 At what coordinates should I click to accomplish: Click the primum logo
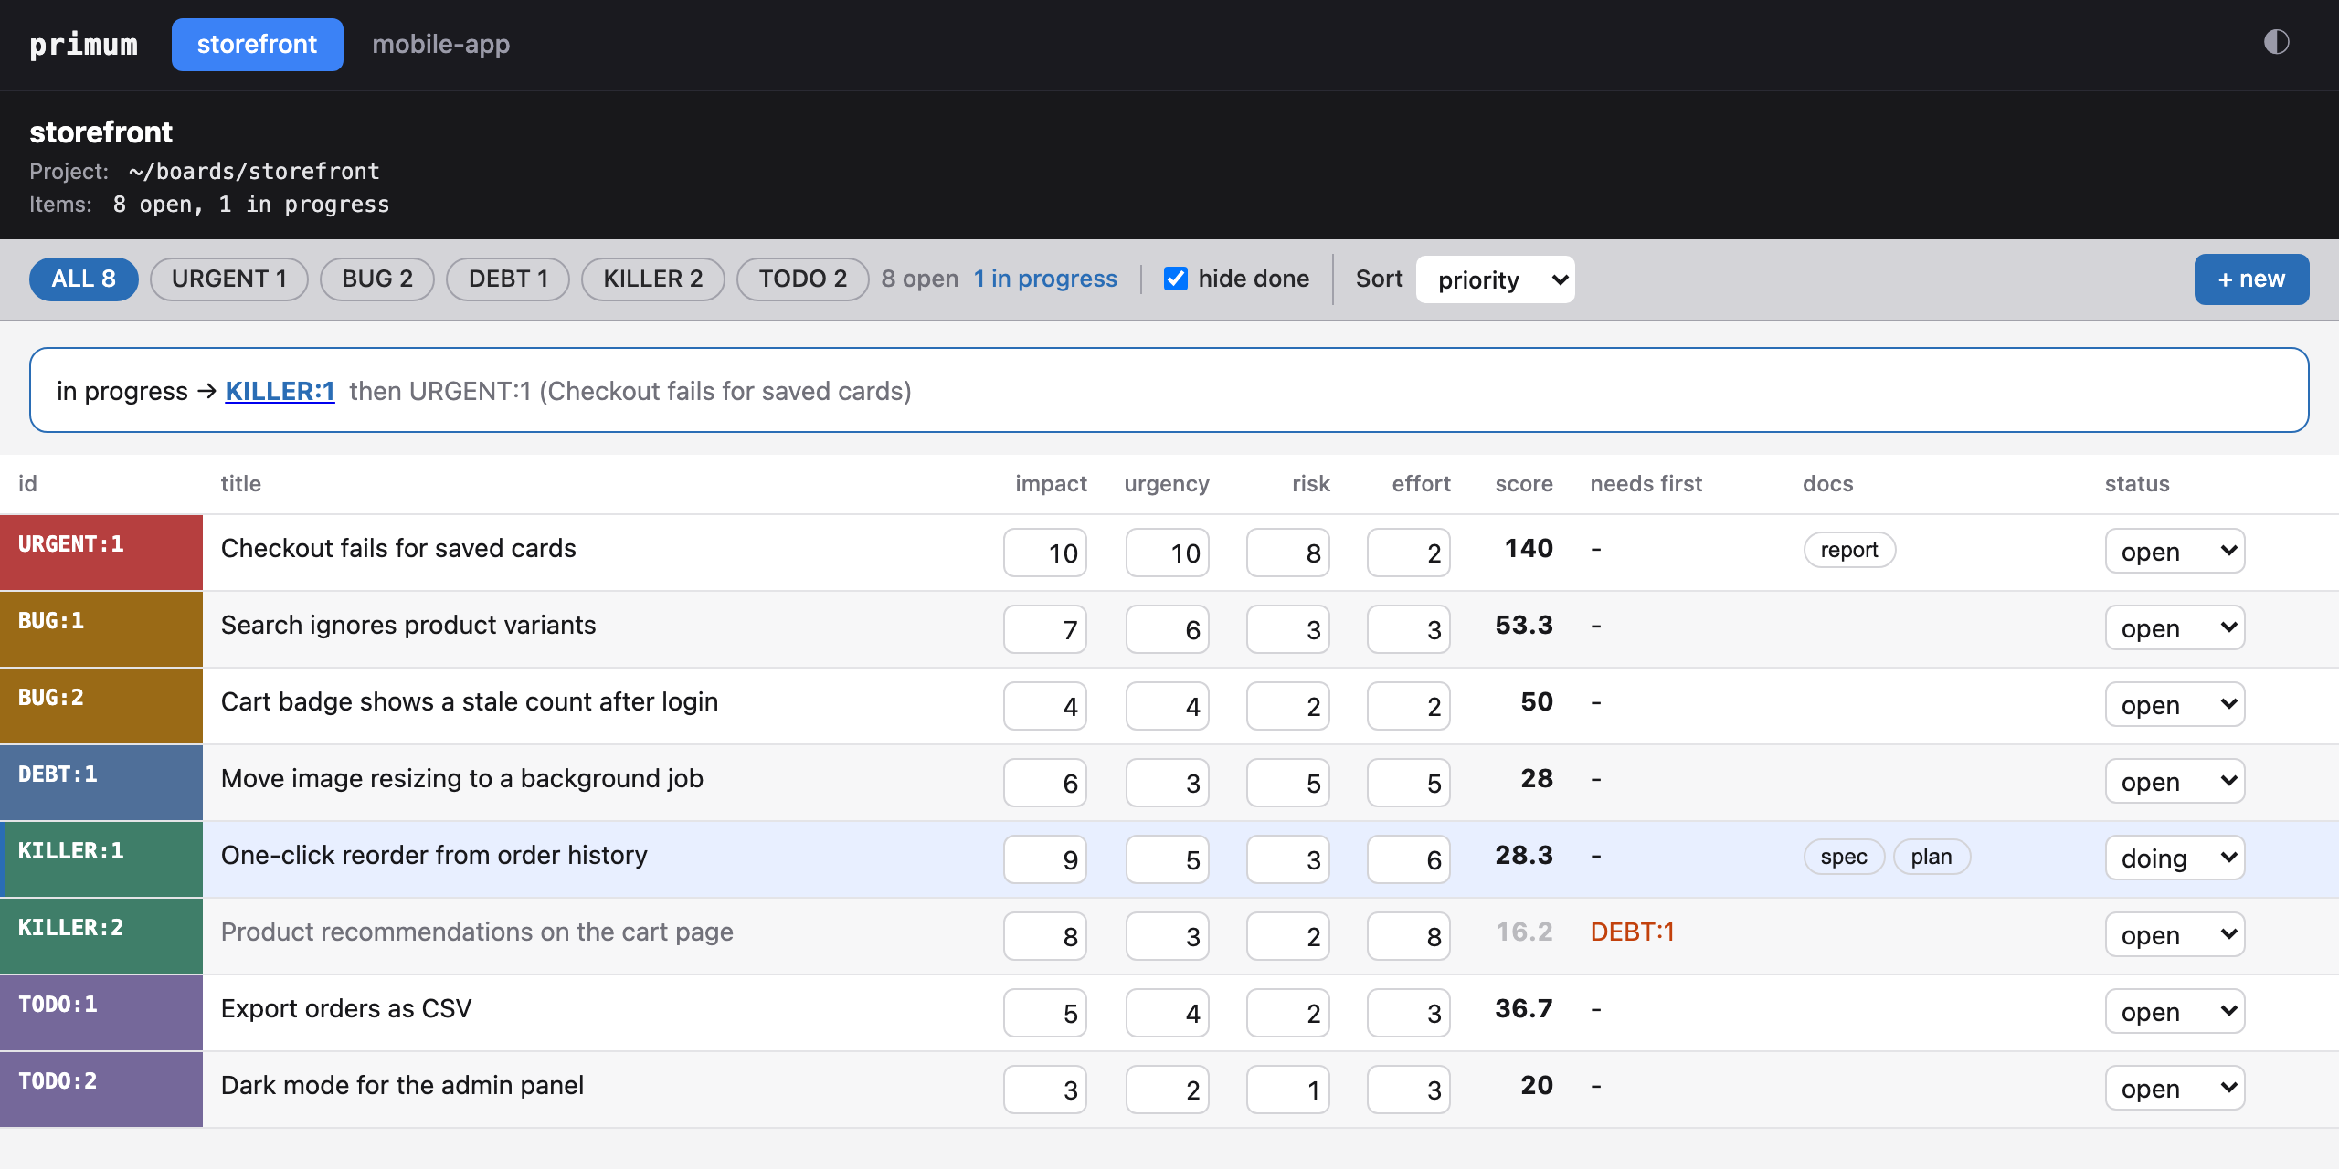83,44
